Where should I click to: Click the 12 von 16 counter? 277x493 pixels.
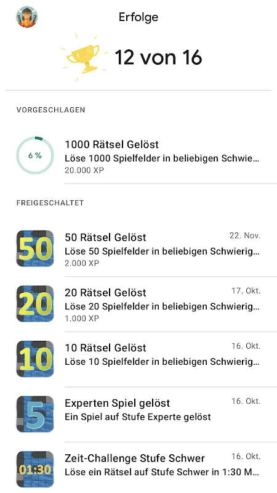[x=158, y=58]
